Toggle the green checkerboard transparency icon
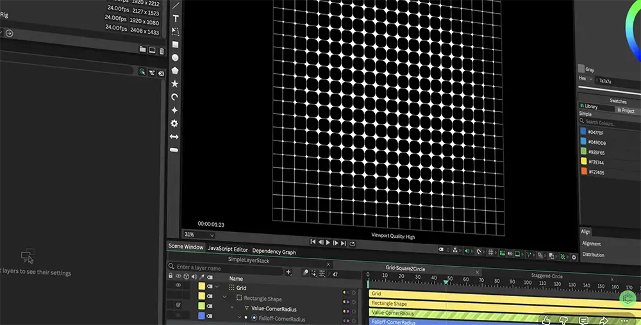The image size is (641, 325). [563, 256]
